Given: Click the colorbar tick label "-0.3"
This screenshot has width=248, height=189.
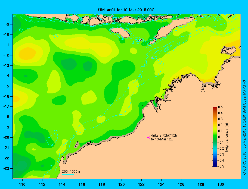Looking at the screenshot, I should (x=221, y=155).
